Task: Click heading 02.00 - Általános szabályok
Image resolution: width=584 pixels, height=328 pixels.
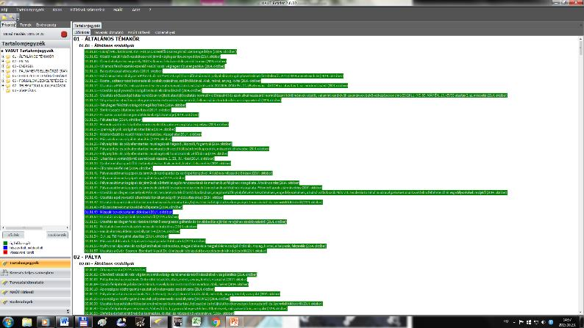Action: coord(107,263)
